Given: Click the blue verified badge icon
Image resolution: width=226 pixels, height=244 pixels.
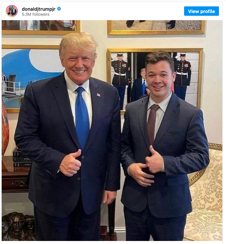Looking at the screenshot, I should (59, 9).
